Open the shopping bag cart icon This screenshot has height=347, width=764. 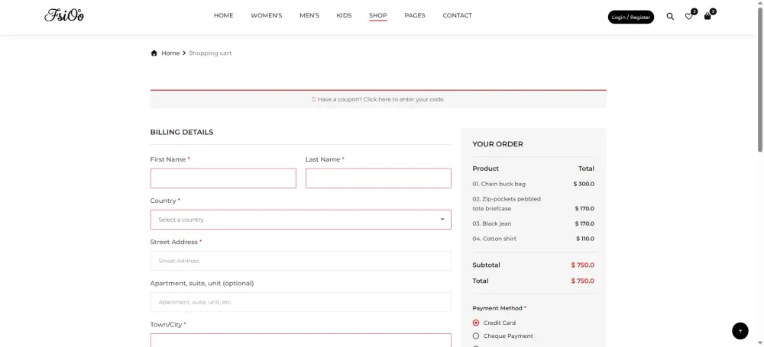click(707, 16)
